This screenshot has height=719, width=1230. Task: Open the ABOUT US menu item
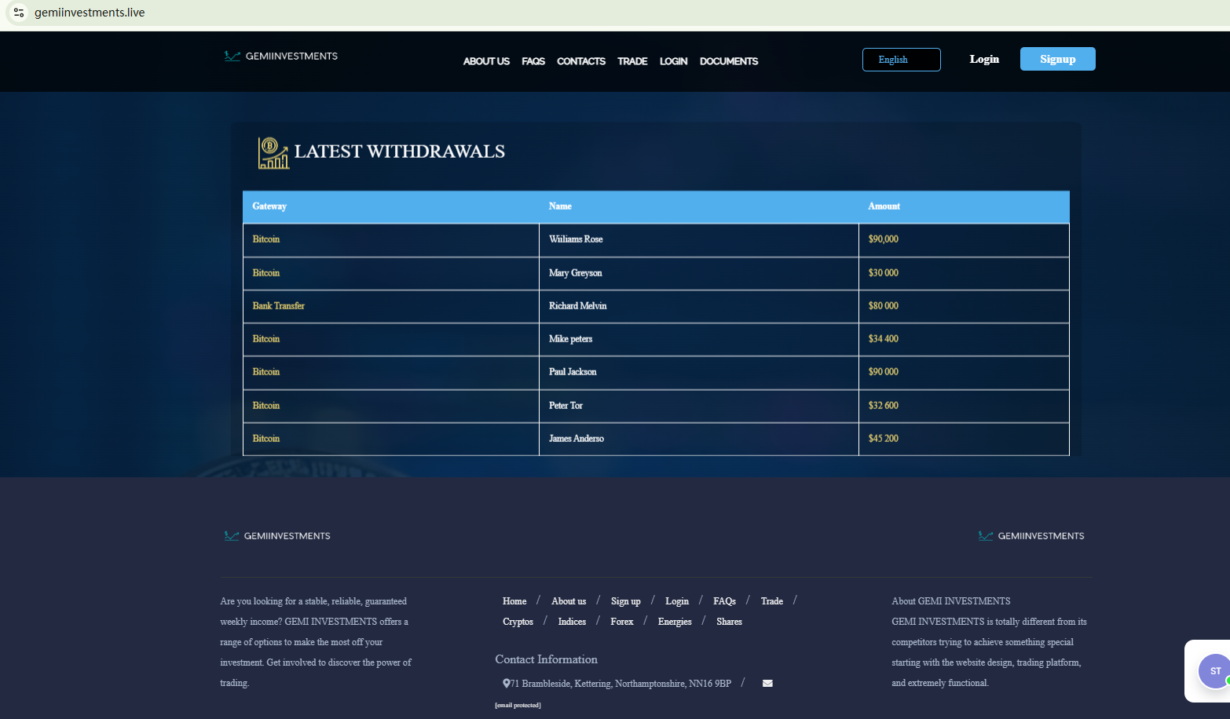click(486, 61)
